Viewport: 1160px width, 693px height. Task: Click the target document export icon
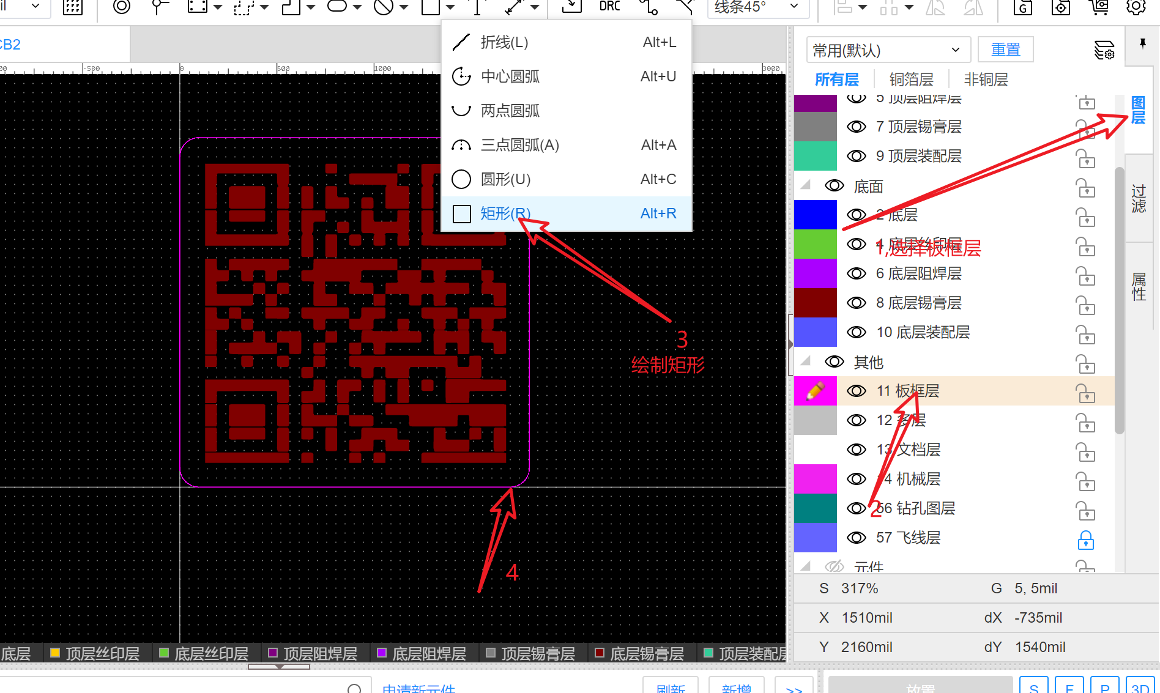1061,7
